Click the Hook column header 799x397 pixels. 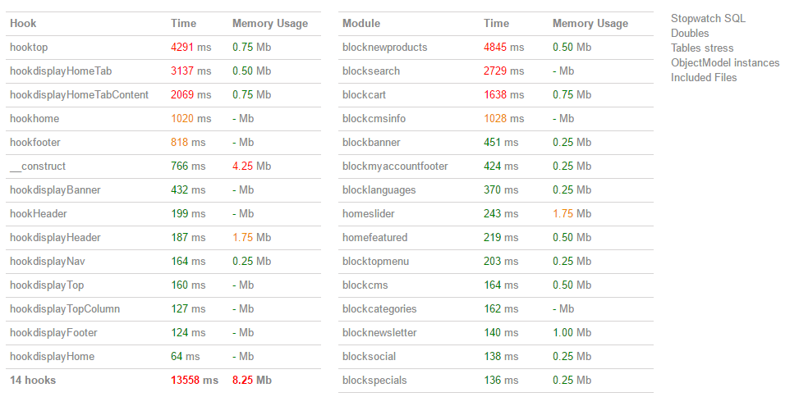click(x=23, y=24)
